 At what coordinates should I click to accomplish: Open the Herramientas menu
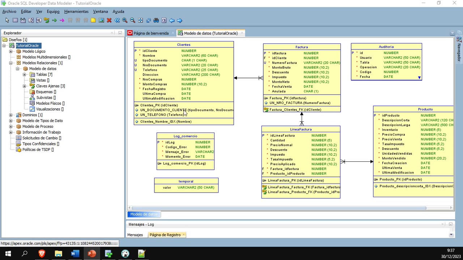[76, 12]
